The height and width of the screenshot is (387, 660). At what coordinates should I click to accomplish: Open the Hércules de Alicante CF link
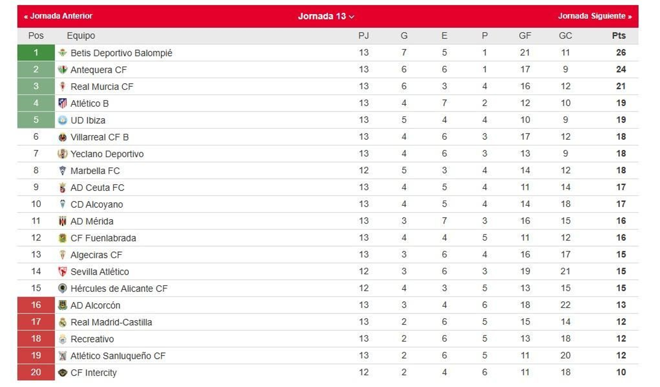click(119, 288)
